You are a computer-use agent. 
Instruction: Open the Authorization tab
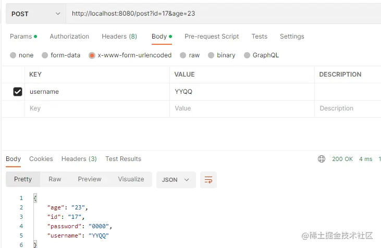click(69, 36)
